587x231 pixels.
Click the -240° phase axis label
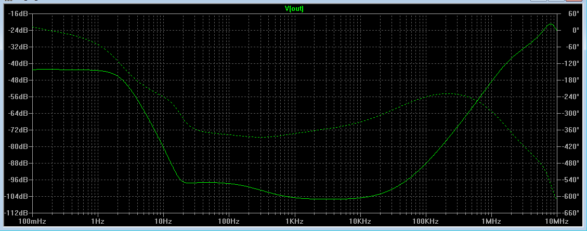570,97
